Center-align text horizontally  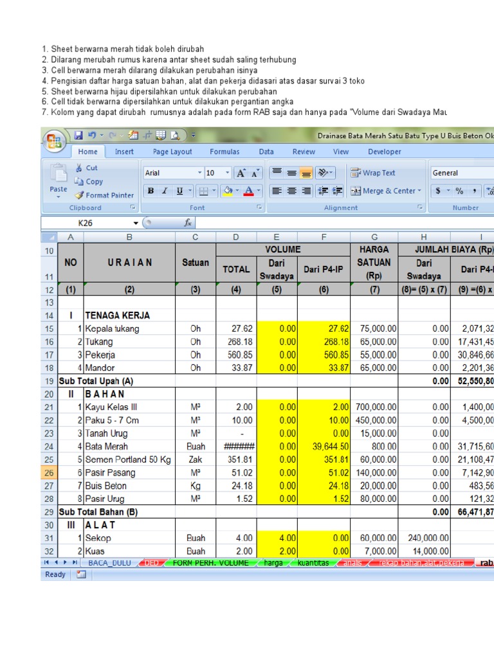click(291, 191)
